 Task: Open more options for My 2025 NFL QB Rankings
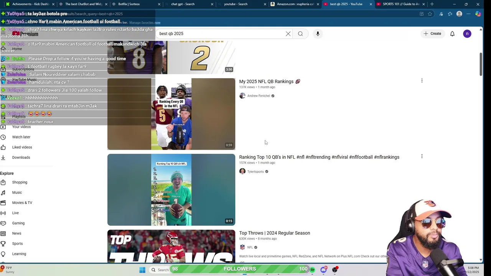coord(422,80)
